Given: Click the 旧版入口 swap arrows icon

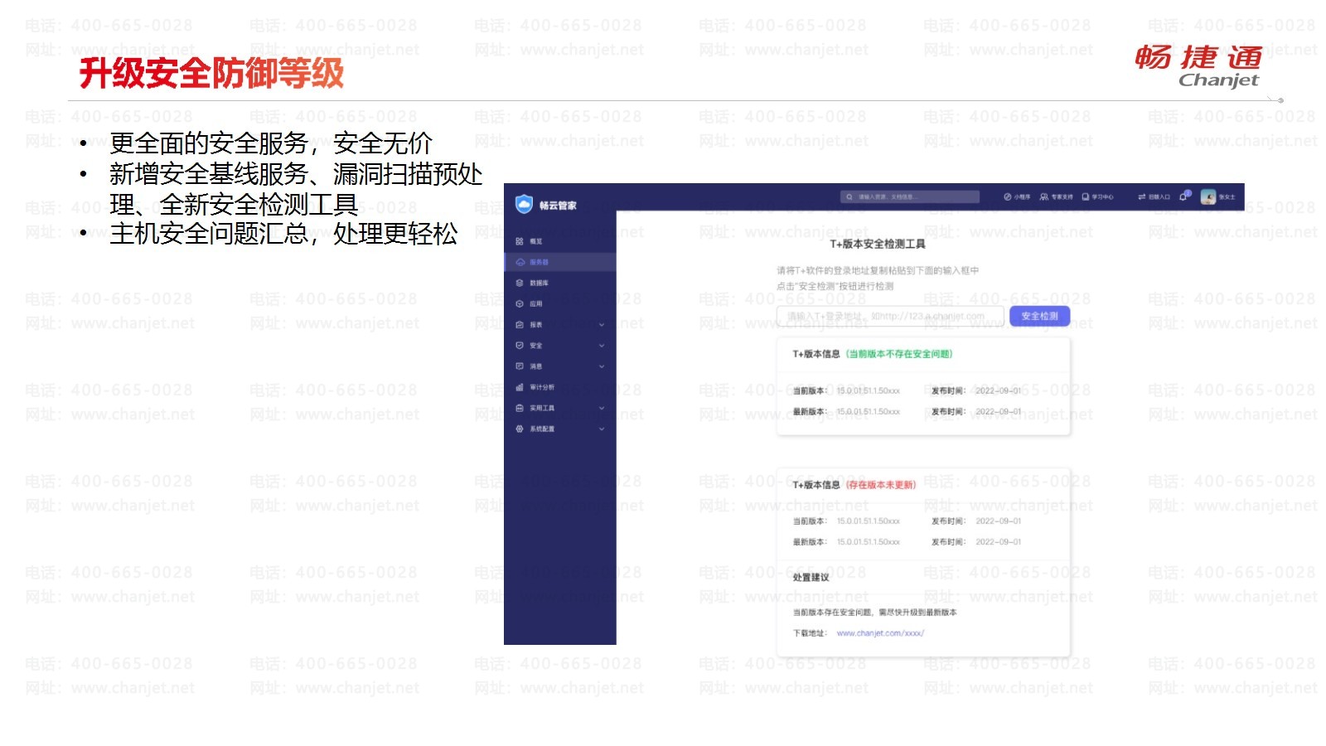Looking at the screenshot, I should [1141, 197].
